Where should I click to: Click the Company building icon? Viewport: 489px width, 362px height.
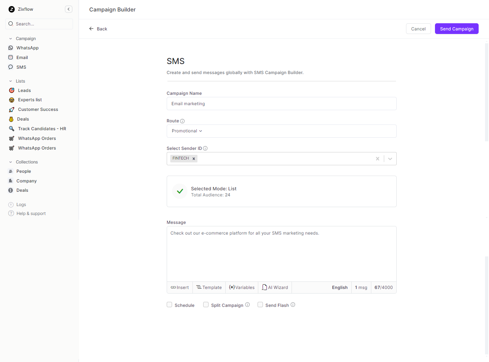11,181
